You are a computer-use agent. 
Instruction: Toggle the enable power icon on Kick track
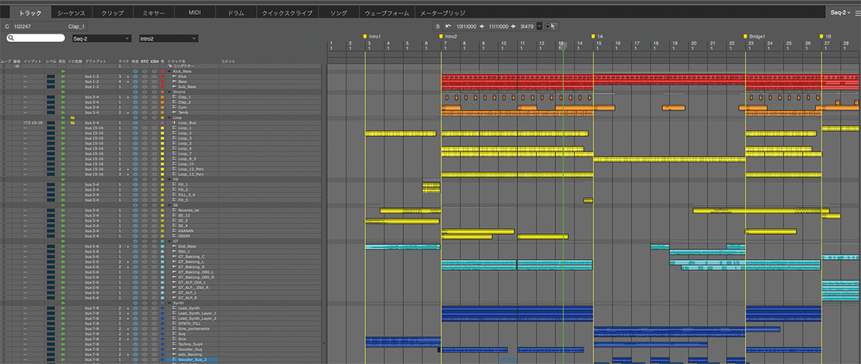[x=135, y=76]
